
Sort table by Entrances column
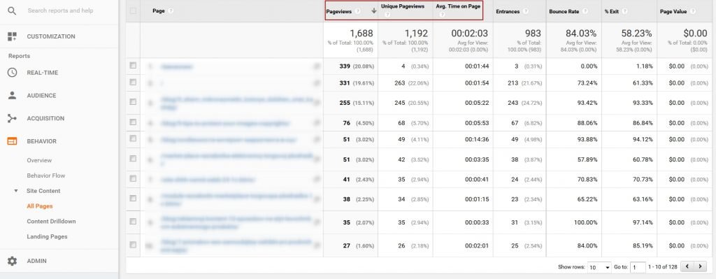point(508,11)
